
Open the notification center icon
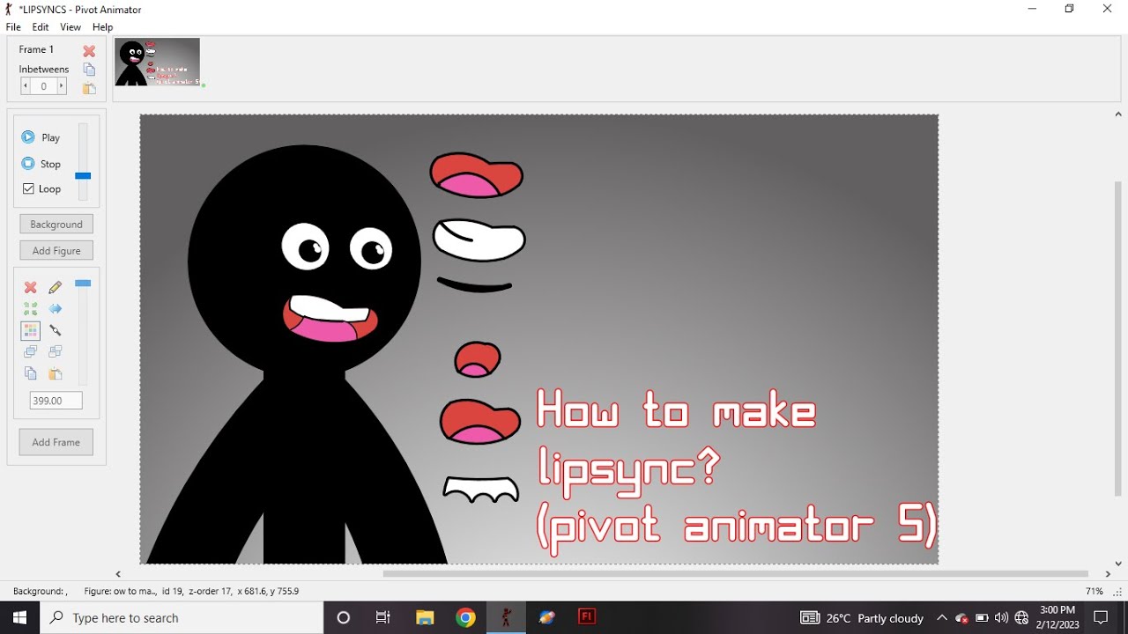click(x=1101, y=617)
